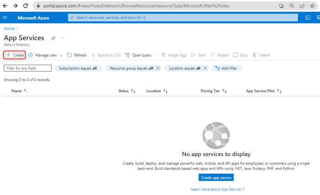320x195 pixels.
Task: Go forward in browser history
Action: [15, 6]
